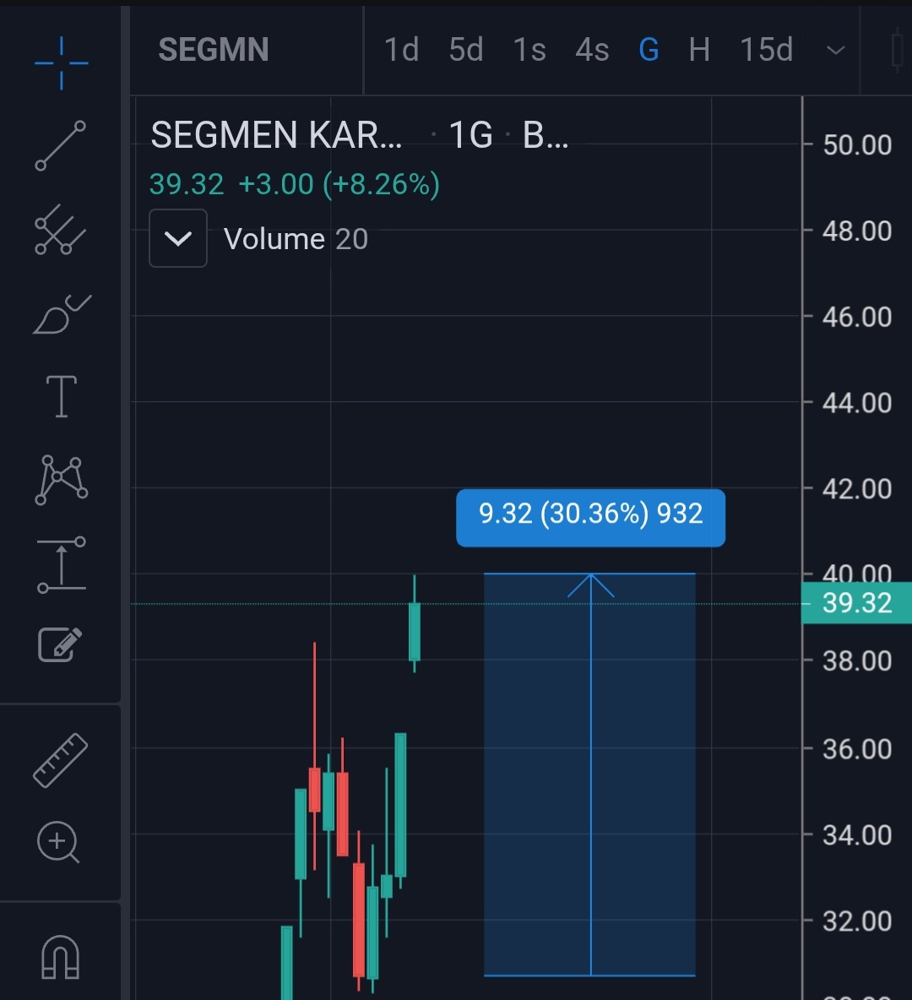Expand the timeframe dropdown chevron
This screenshot has width=912, height=1000.
tap(835, 50)
